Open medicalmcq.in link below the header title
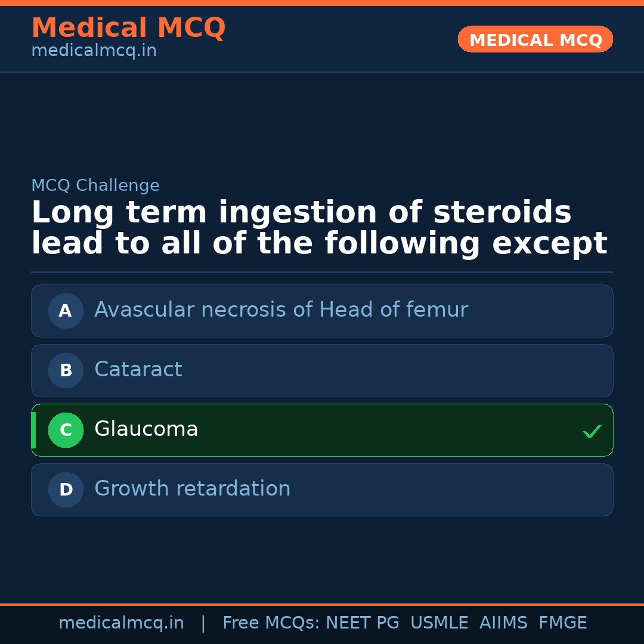The width and height of the screenshot is (644, 644). pos(94,51)
